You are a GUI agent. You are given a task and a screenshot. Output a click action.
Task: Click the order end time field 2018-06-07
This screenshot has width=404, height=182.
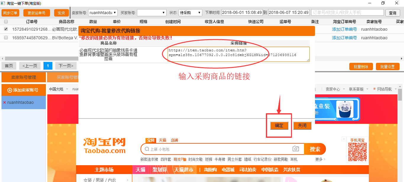click(289, 13)
